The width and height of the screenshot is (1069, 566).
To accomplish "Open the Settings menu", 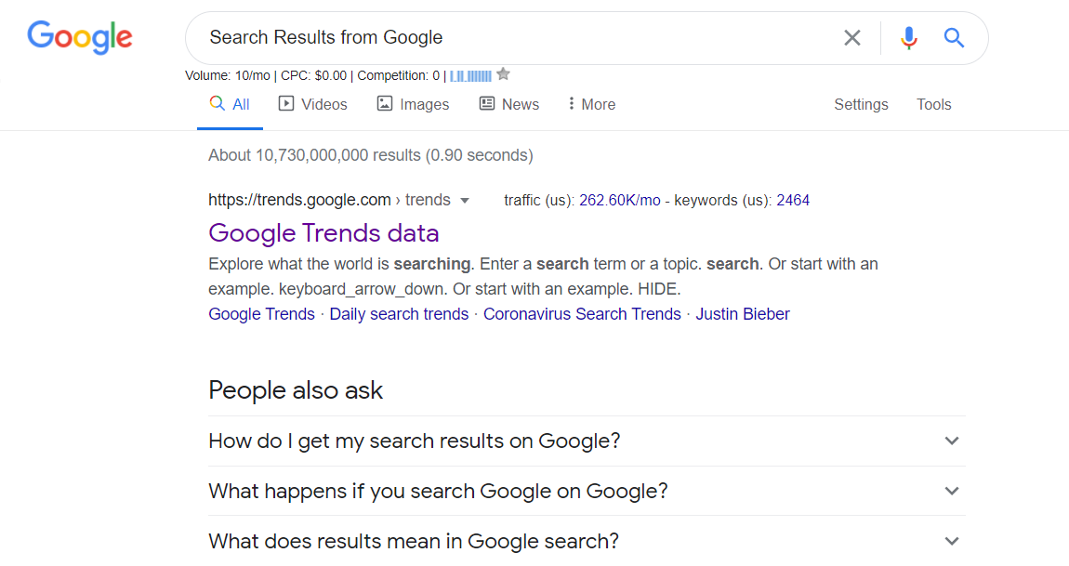I will 861,104.
